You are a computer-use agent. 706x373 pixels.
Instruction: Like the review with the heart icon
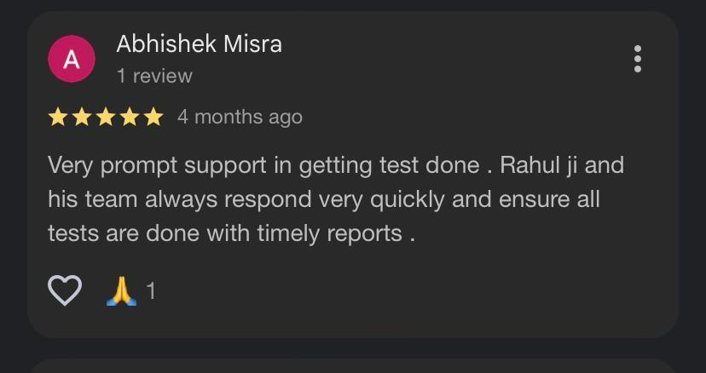tap(64, 291)
